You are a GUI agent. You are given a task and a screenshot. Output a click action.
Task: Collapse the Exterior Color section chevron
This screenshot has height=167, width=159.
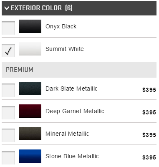coord(7,8)
